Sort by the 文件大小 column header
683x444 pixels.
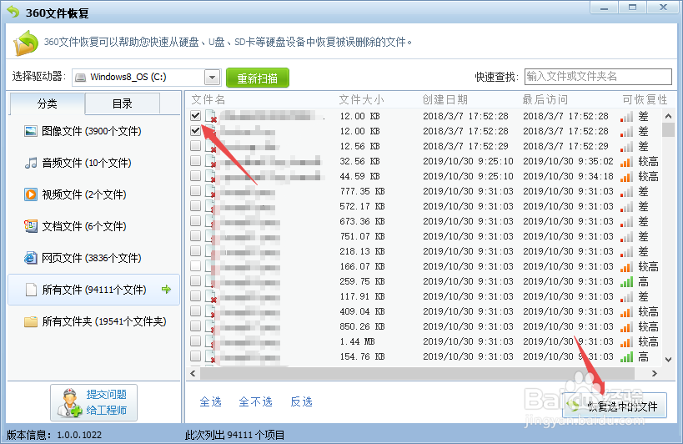point(362,100)
